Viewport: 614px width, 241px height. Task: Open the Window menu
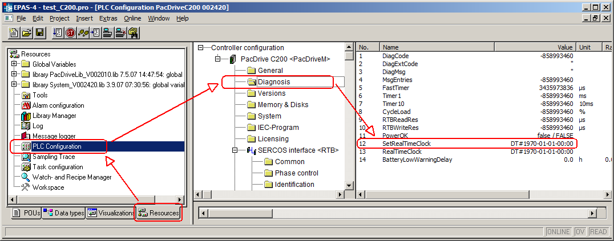159,18
